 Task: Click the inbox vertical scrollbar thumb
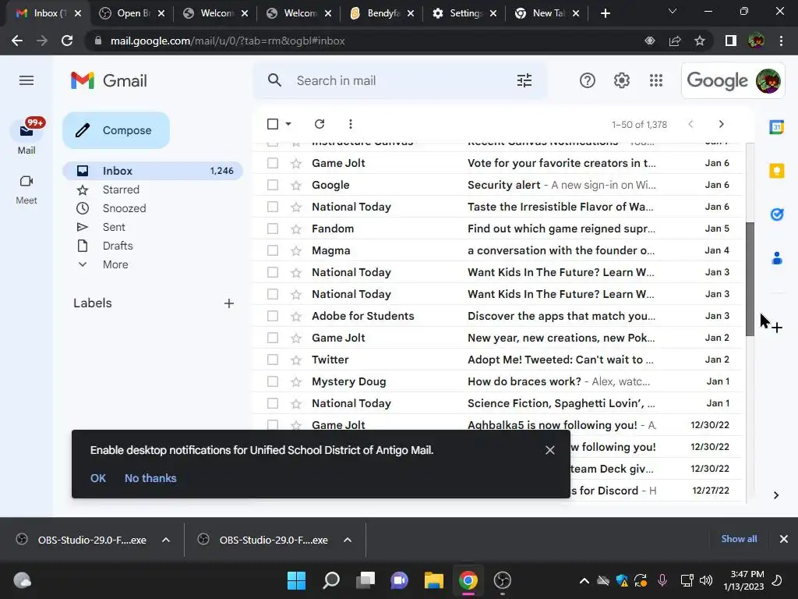750,279
